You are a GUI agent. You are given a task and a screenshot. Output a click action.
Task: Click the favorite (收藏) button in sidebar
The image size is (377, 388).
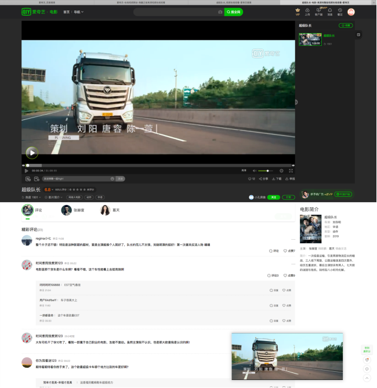click(346, 25)
